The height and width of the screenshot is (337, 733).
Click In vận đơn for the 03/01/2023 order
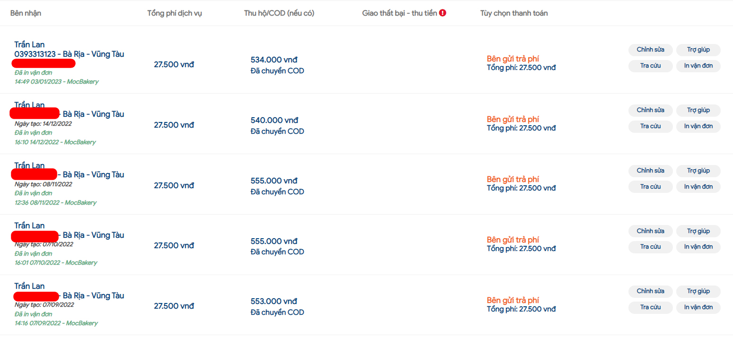tap(698, 66)
